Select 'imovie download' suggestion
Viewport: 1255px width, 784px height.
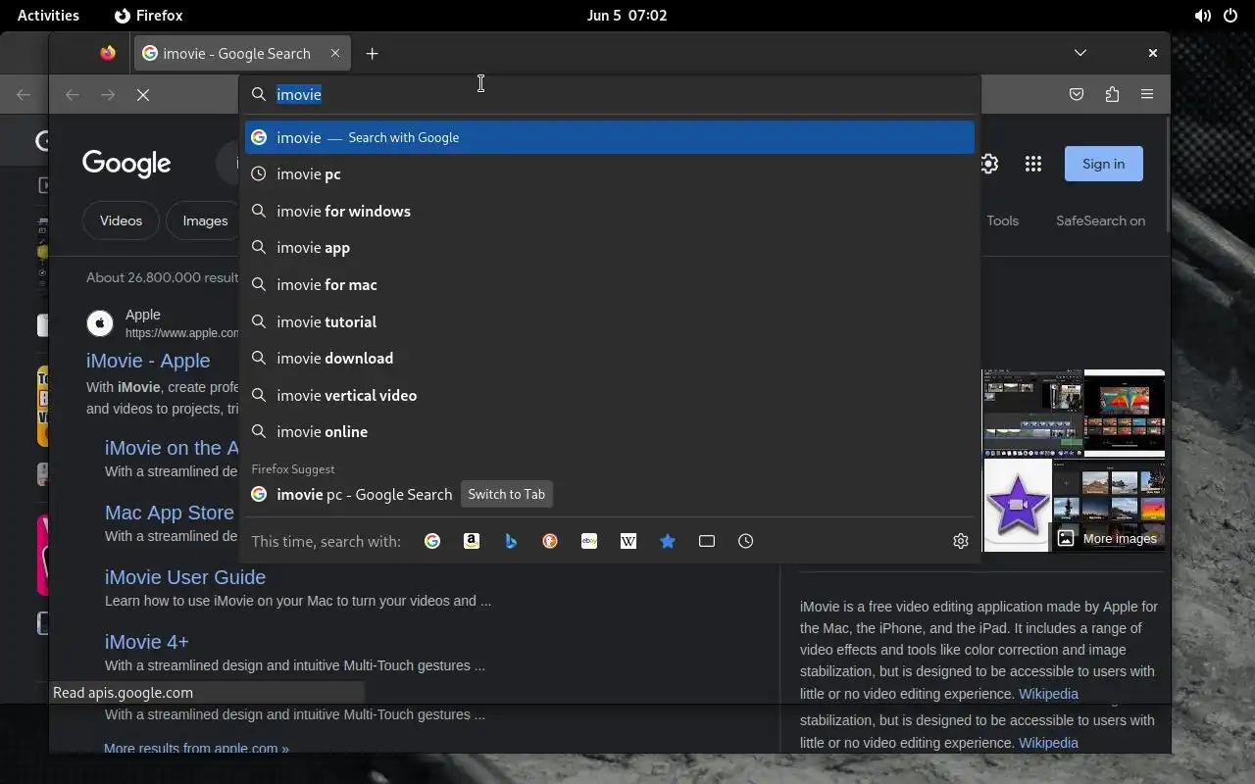[x=610, y=358]
